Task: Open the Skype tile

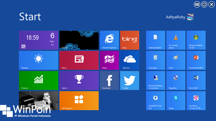Action: pos(176,100)
